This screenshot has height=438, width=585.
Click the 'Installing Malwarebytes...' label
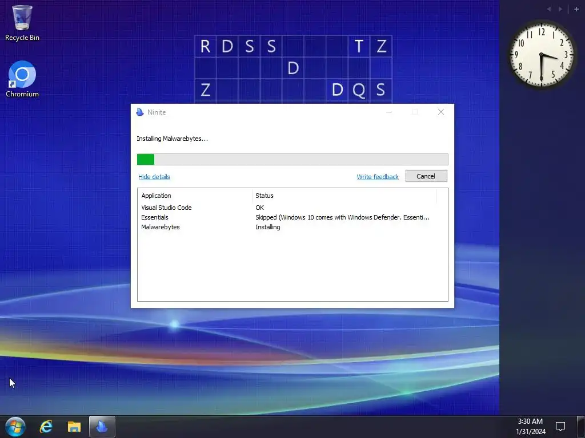pyautogui.click(x=173, y=139)
